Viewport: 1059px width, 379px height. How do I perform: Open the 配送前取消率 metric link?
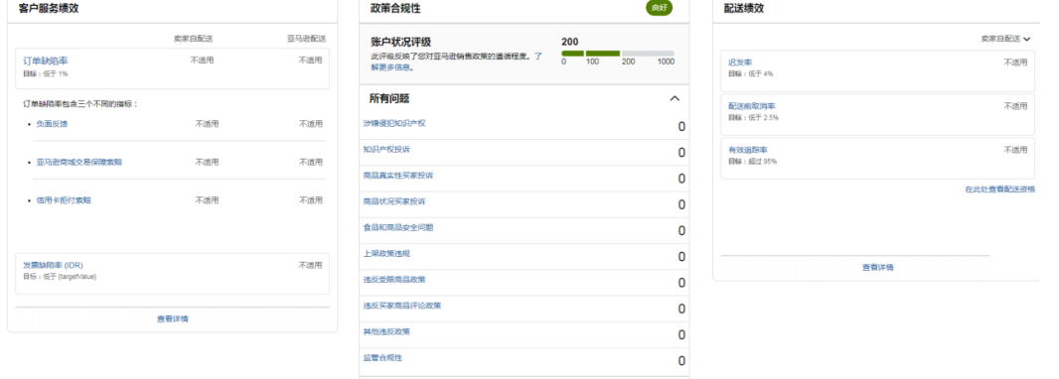pos(752,106)
